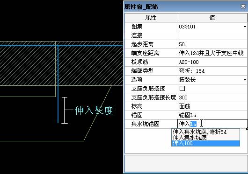Pick the highlighted 伸入100 option
Viewport: 248px width, 174px height.
coord(205,143)
